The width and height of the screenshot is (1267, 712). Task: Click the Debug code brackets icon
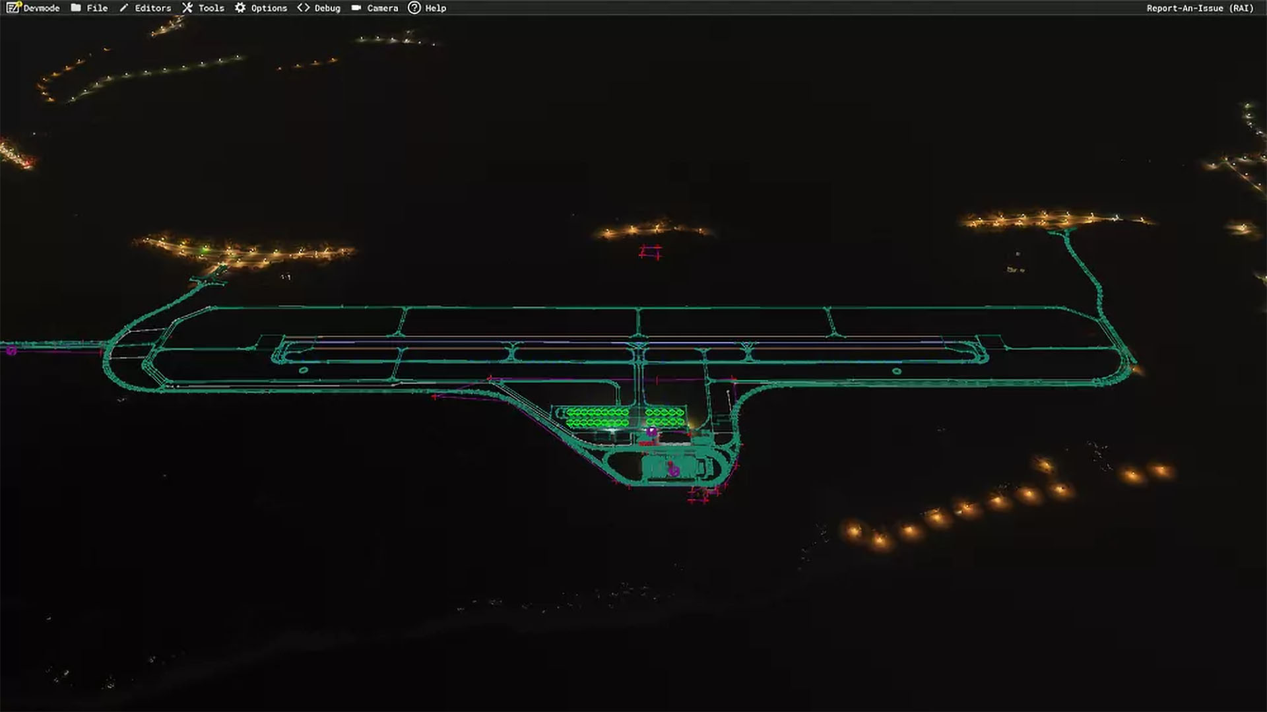click(x=303, y=8)
